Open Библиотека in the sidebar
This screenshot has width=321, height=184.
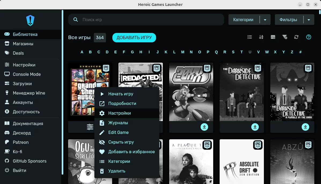click(31, 34)
